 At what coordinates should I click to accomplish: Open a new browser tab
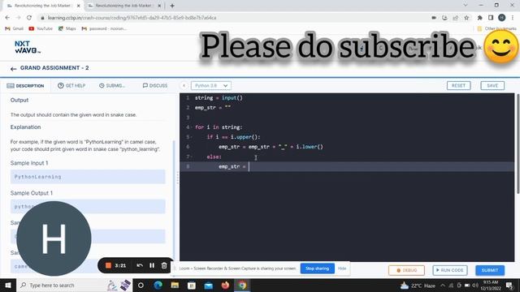tap(172, 6)
